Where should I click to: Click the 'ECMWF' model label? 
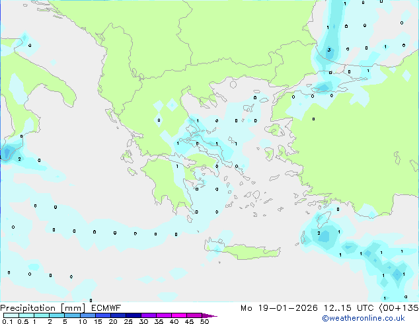pos(106,308)
